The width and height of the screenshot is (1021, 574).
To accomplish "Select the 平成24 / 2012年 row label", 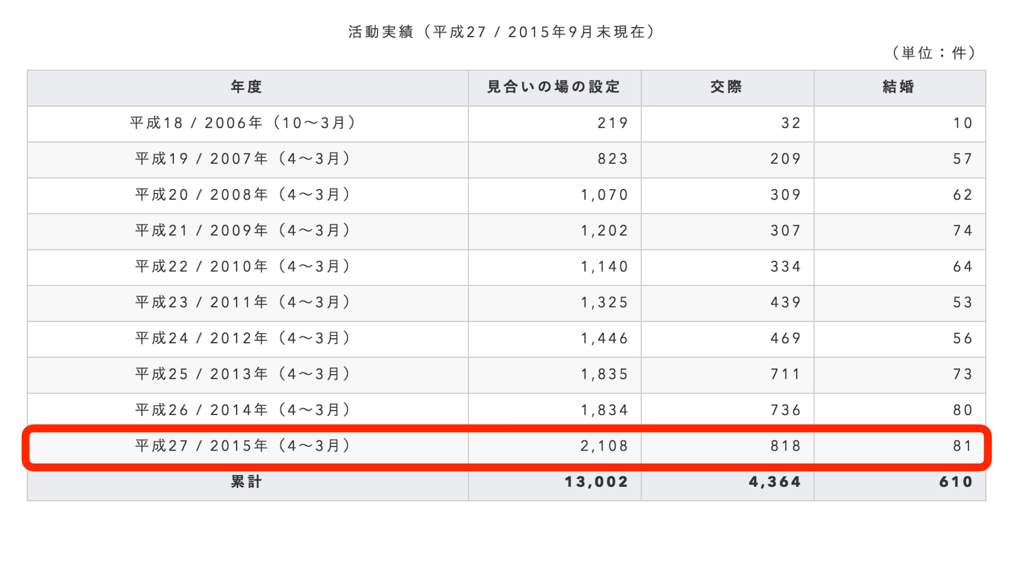I will pyautogui.click(x=243, y=338).
